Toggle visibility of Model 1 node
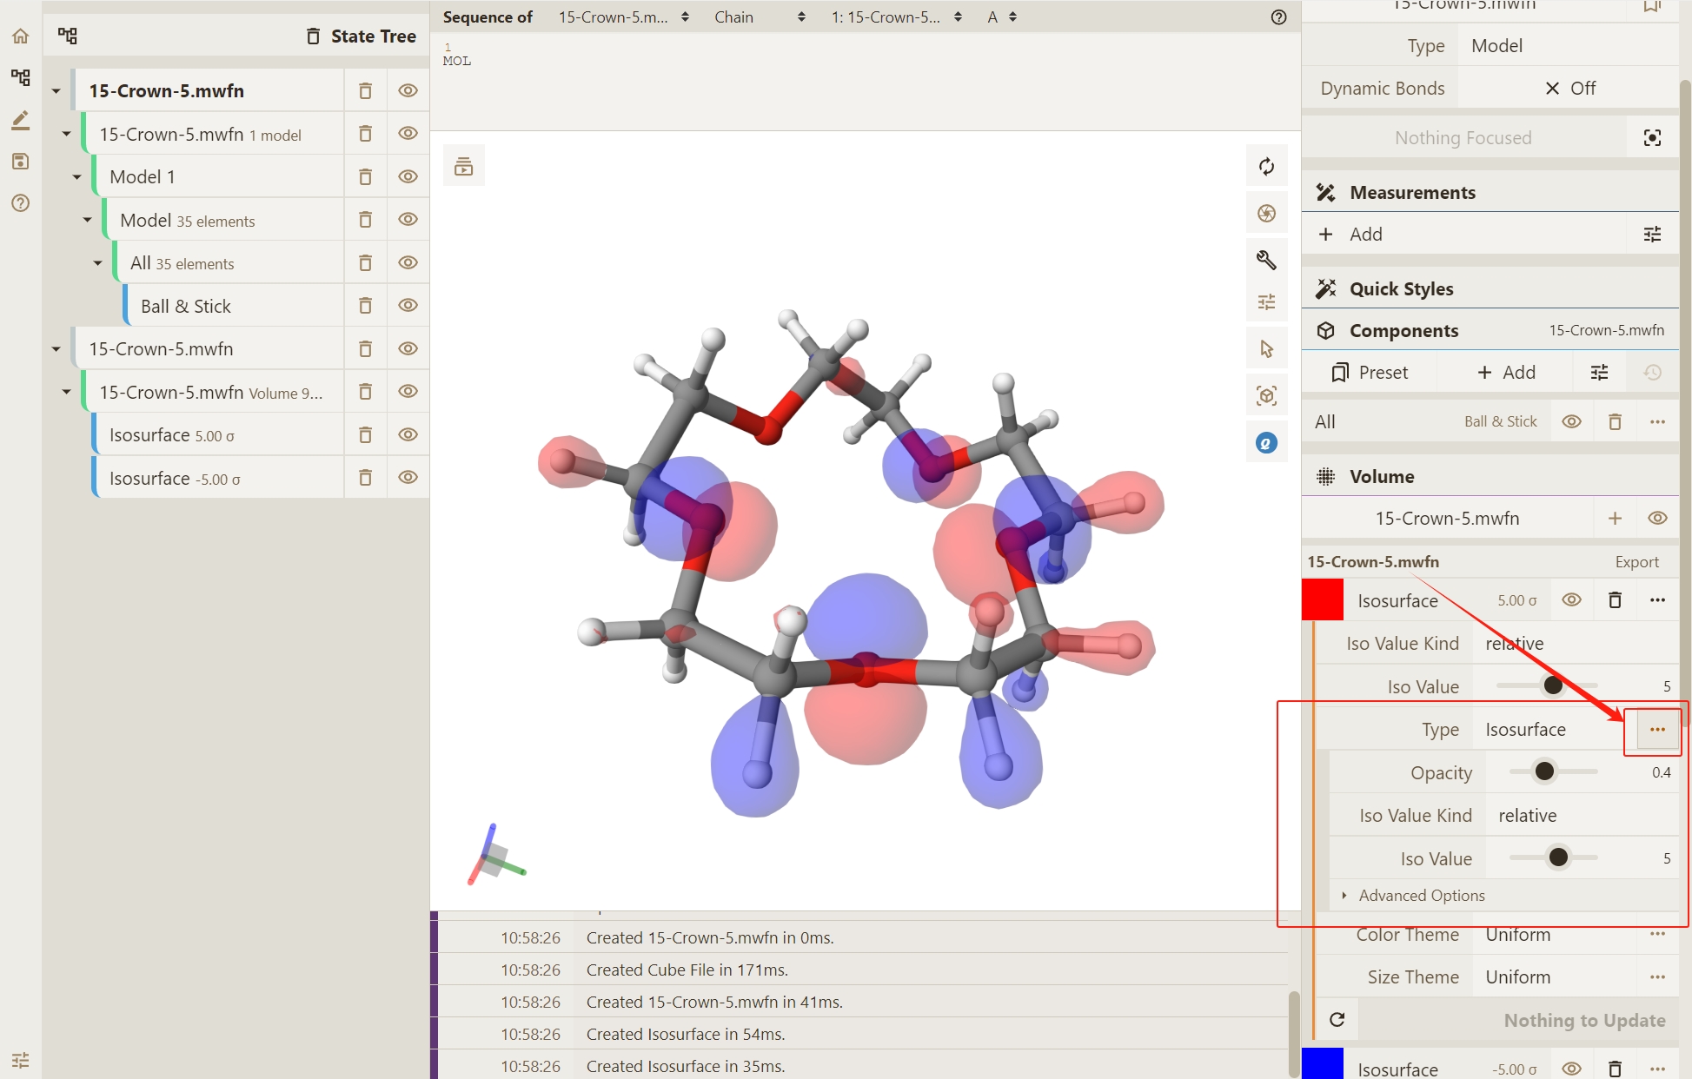The height and width of the screenshot is (1079, 1692). pyautogui.click(x=408, y=176)
